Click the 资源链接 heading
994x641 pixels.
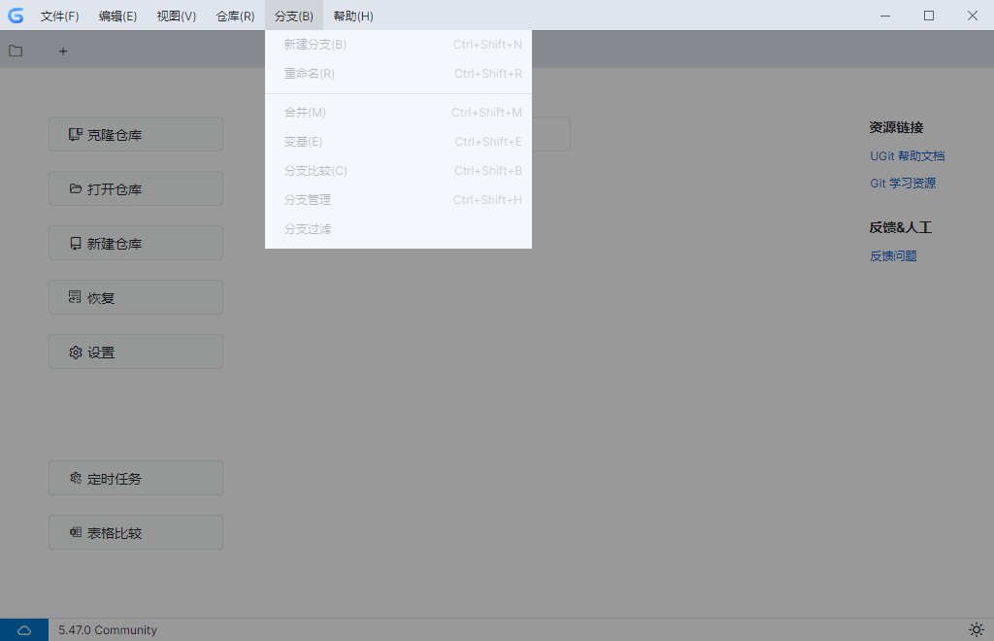[x=896, y=127]
